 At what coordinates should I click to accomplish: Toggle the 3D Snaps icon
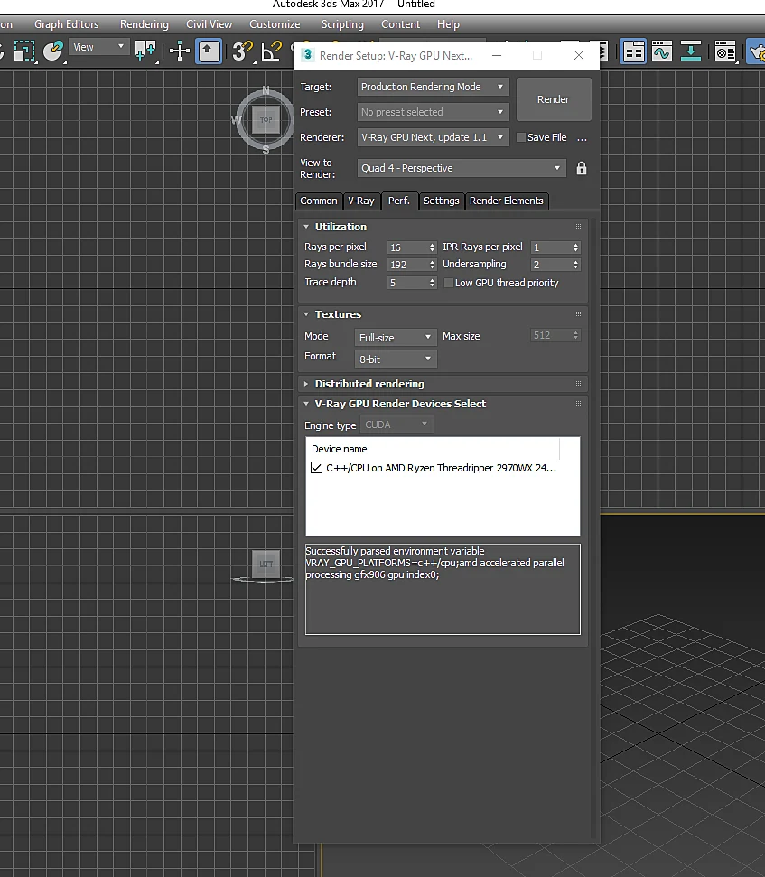242,51
